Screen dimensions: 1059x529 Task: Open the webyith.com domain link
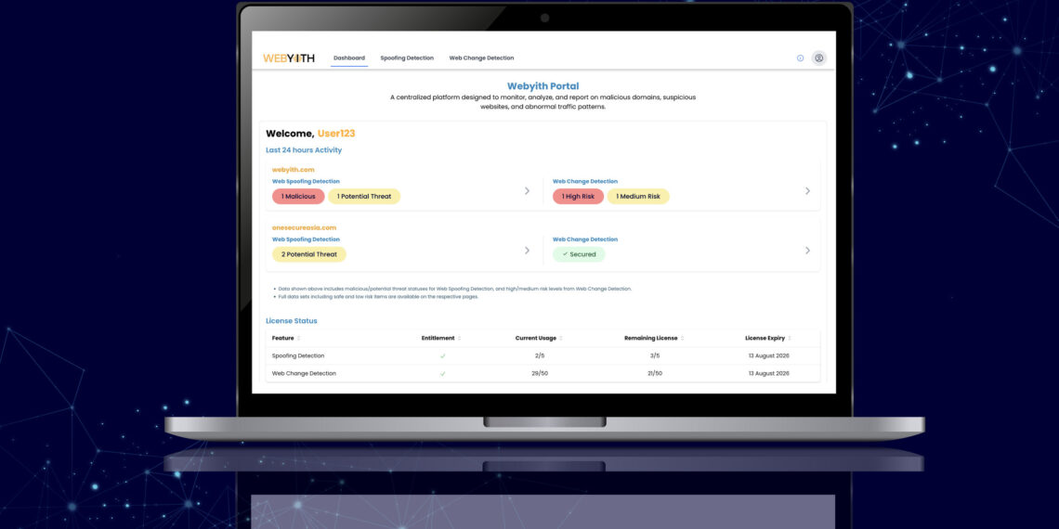[294, 170]
